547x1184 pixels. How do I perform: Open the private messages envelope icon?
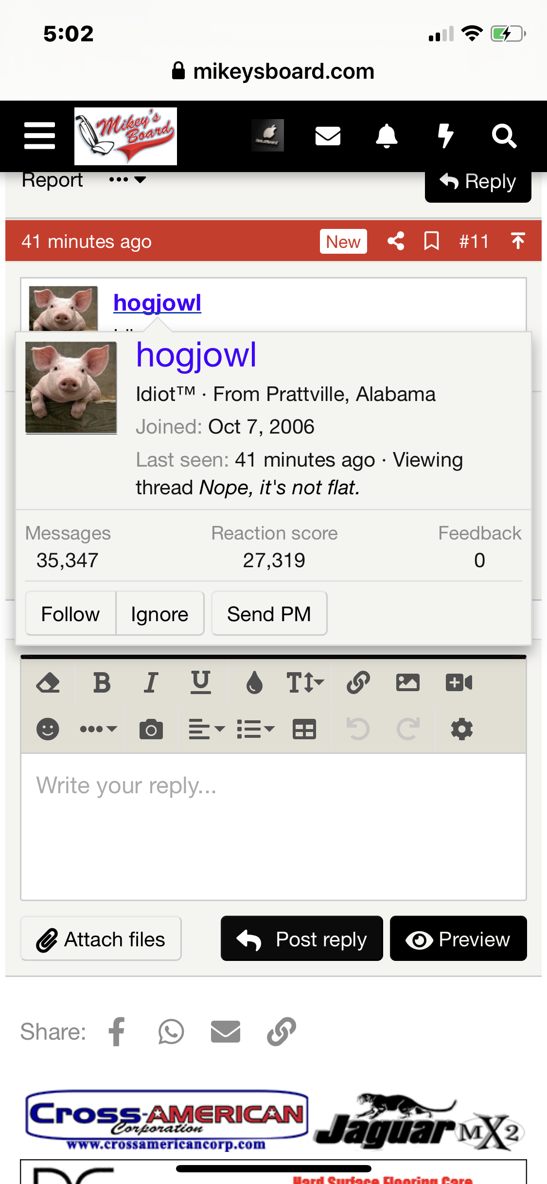[x=328, y=136]
